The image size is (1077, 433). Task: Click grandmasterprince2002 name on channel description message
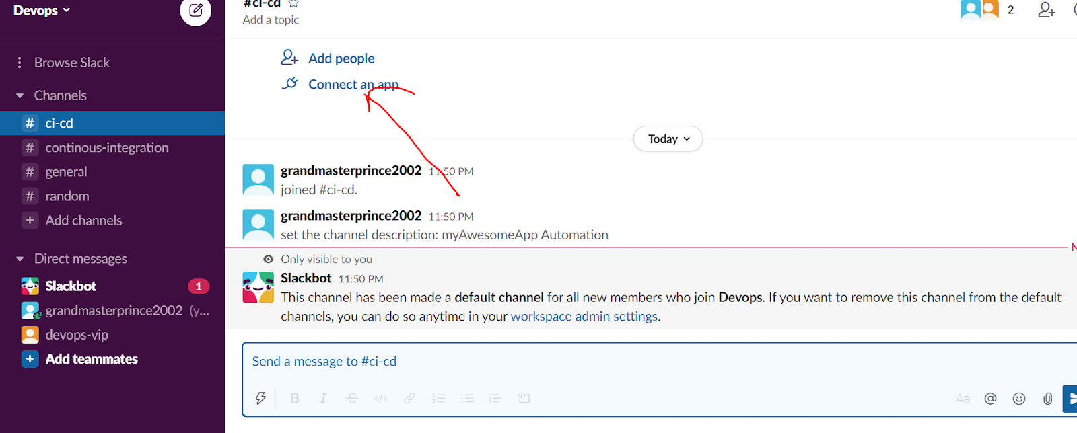[x=351, y=216]
